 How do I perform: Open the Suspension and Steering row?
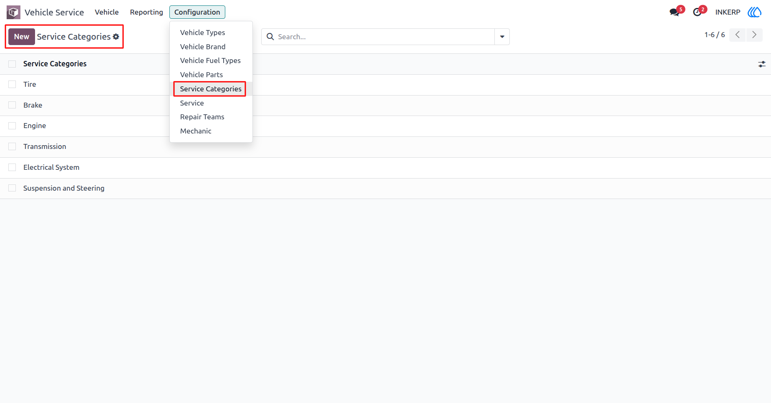point(385,189)
